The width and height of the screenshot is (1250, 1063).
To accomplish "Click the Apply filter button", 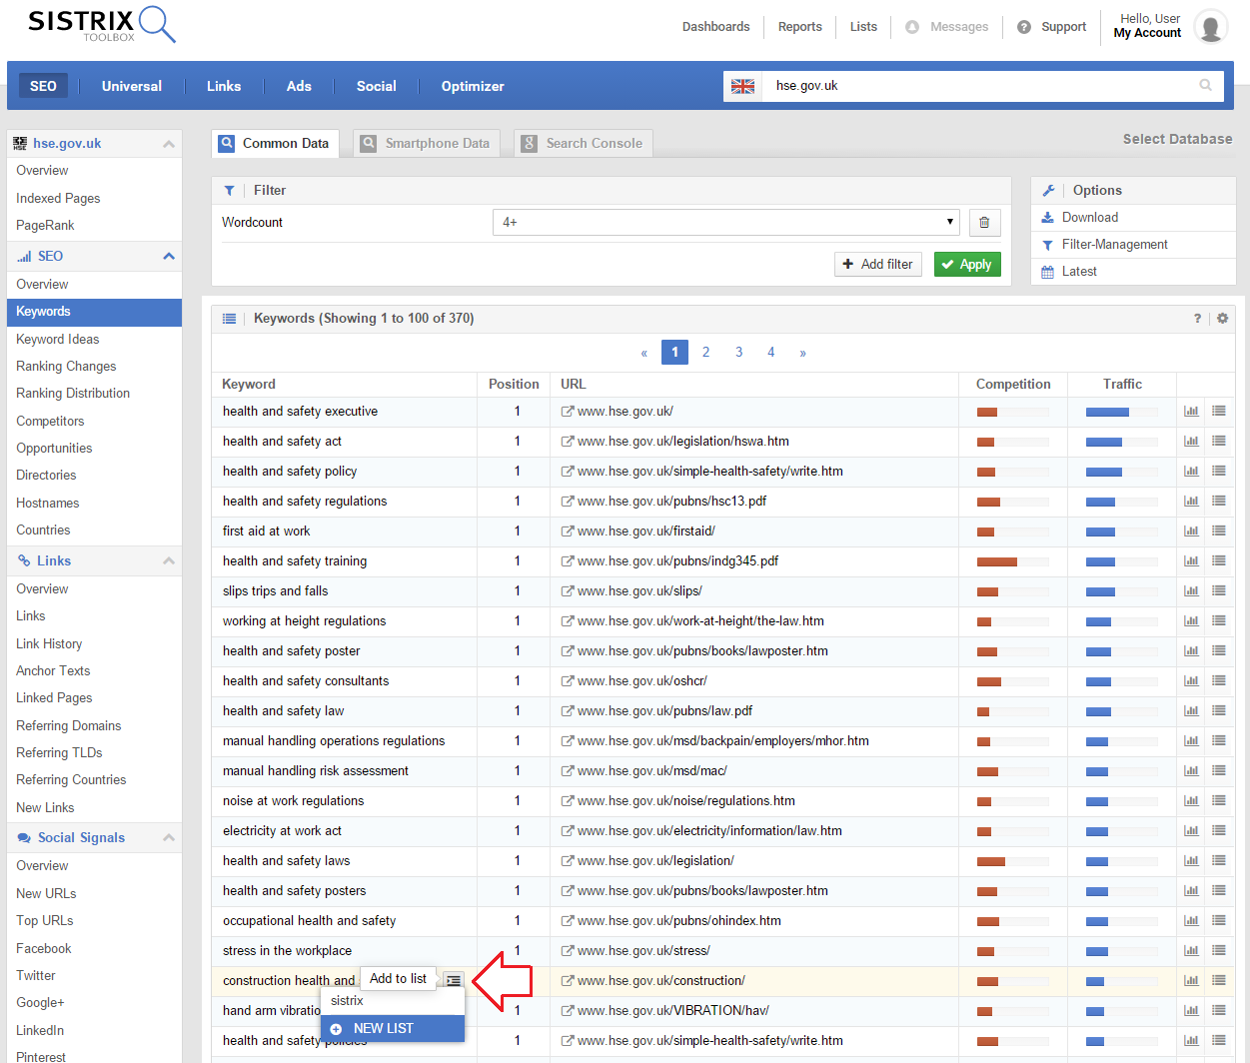I will pos(967,264).
